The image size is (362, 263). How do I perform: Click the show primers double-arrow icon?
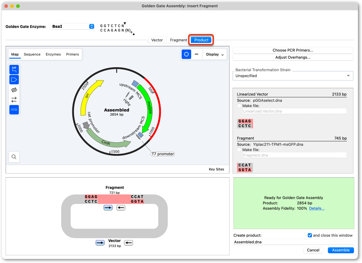[14, 90]
